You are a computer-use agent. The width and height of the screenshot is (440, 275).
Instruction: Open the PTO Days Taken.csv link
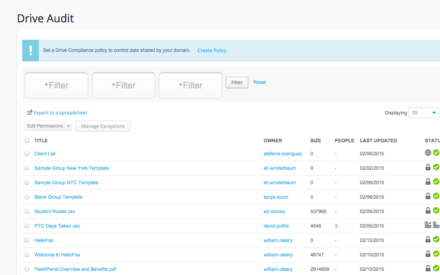57,226
